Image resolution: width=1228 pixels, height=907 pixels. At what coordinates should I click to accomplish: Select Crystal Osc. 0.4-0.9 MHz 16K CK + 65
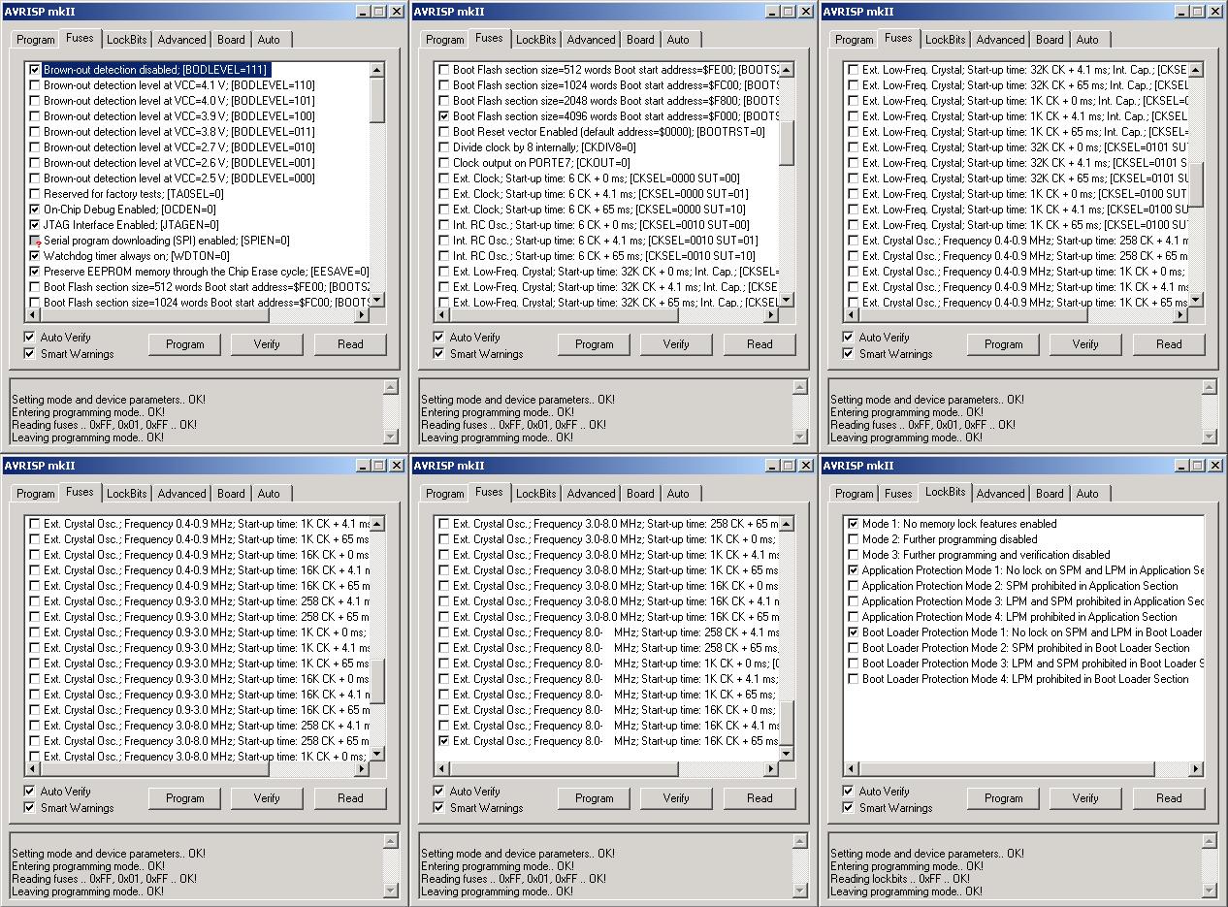[35, 586]
